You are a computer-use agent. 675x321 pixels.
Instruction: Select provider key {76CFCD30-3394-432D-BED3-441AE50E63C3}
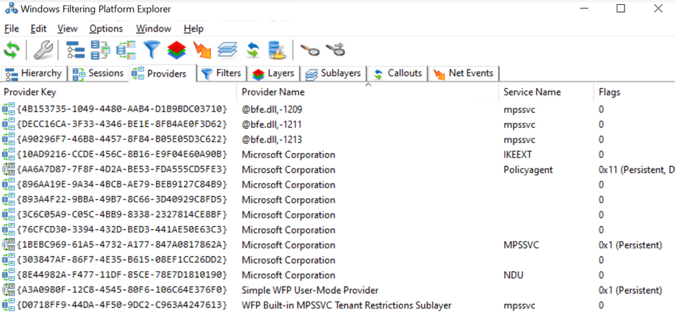click(x=122, y=230)
